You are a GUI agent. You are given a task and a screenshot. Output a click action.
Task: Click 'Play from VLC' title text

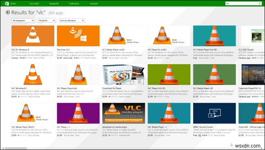point(63,50)
